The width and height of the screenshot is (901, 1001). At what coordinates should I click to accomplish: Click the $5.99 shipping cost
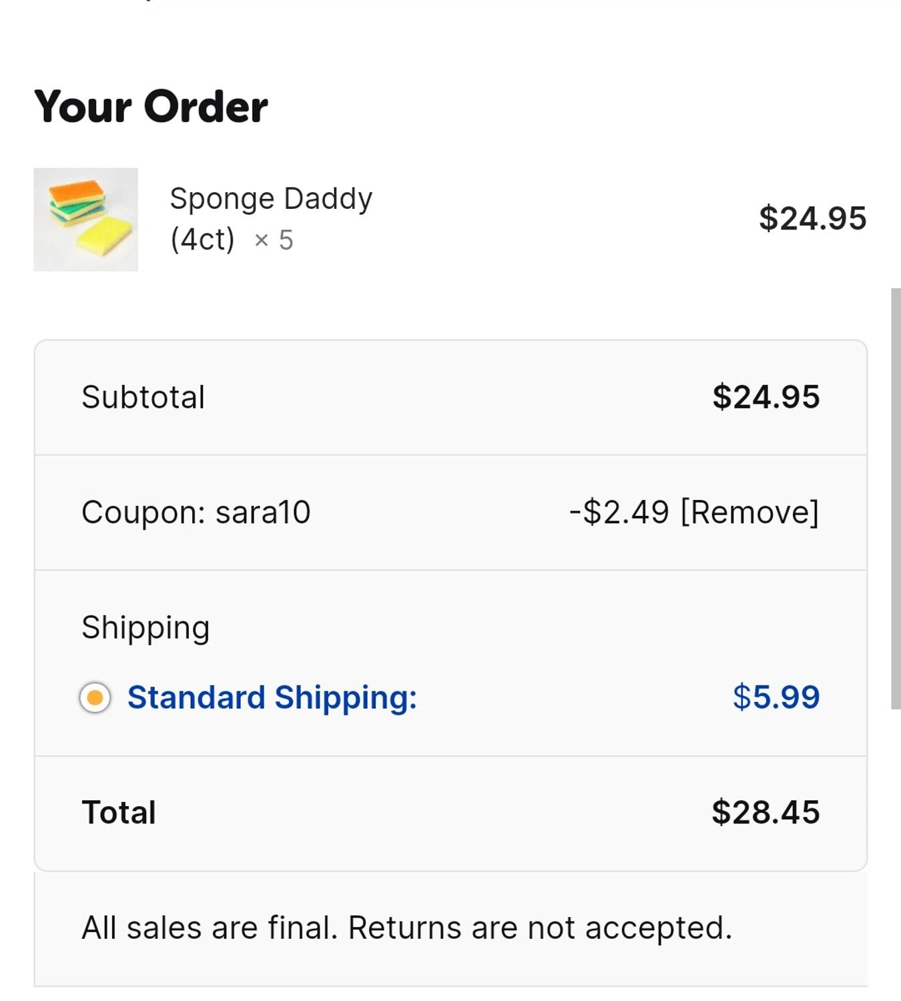coord(776,697)
